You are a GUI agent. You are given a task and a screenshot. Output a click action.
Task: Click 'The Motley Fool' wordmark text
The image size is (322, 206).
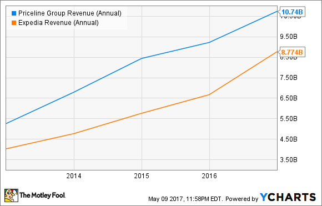(x=43, y=195)
